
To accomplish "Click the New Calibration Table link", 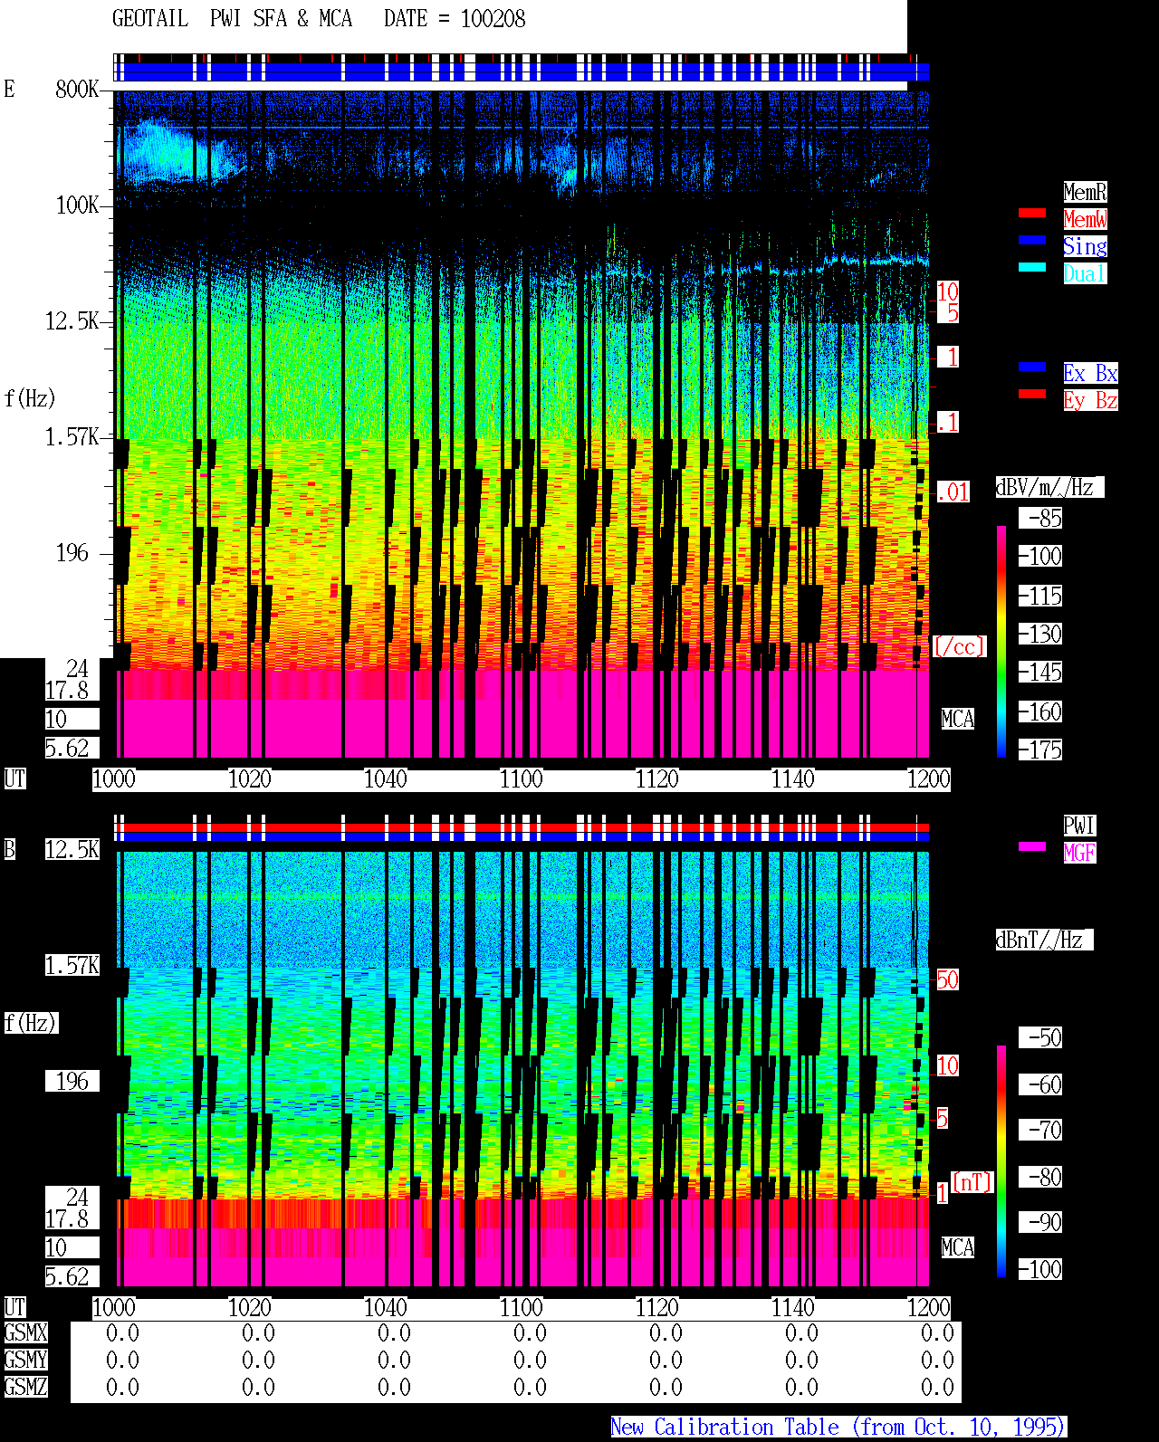I will click(x=838, y=1427).
